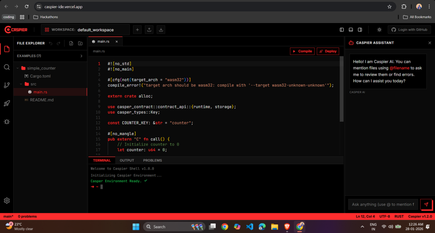Toggle light/dark theme sun icon

379,30
